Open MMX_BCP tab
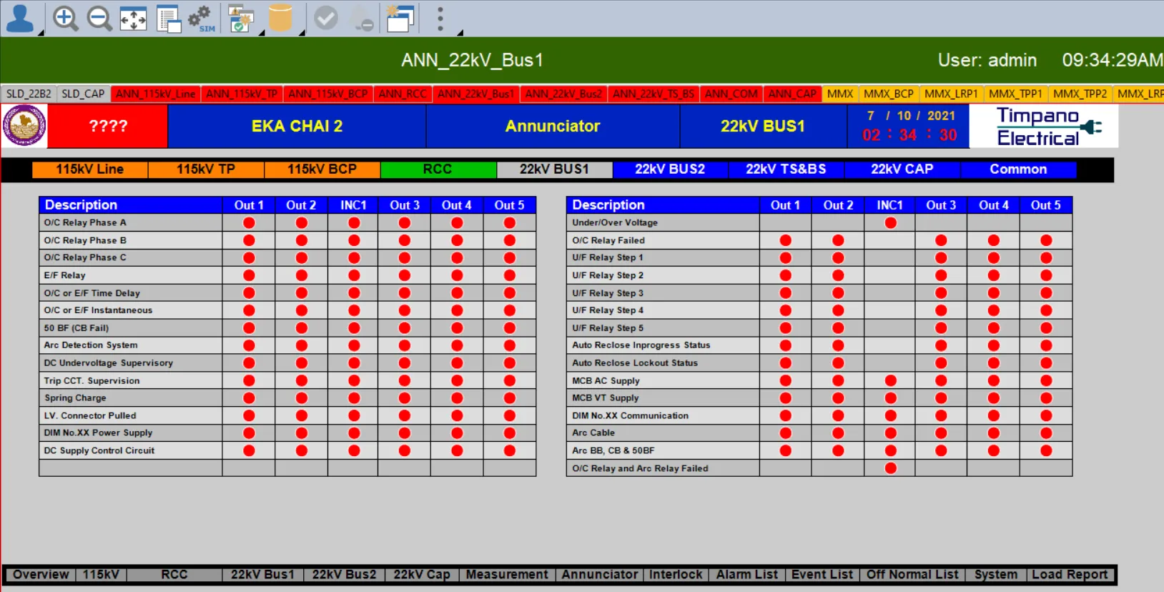1164x592 pixels. [889, 94]
